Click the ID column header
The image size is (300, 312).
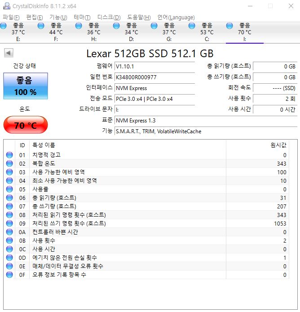(x=22, y=145)
